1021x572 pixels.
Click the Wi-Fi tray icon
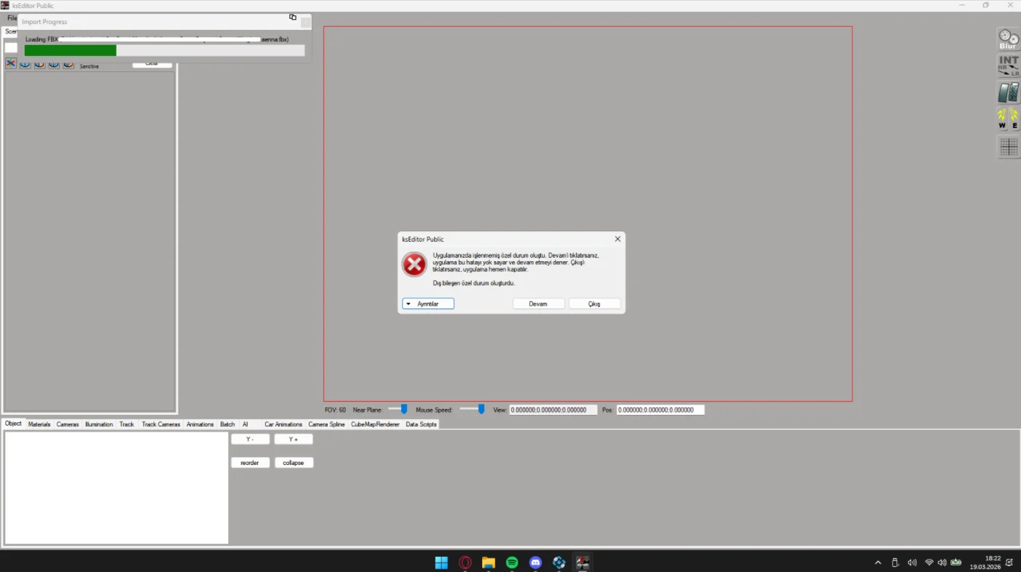click(929, 563)
